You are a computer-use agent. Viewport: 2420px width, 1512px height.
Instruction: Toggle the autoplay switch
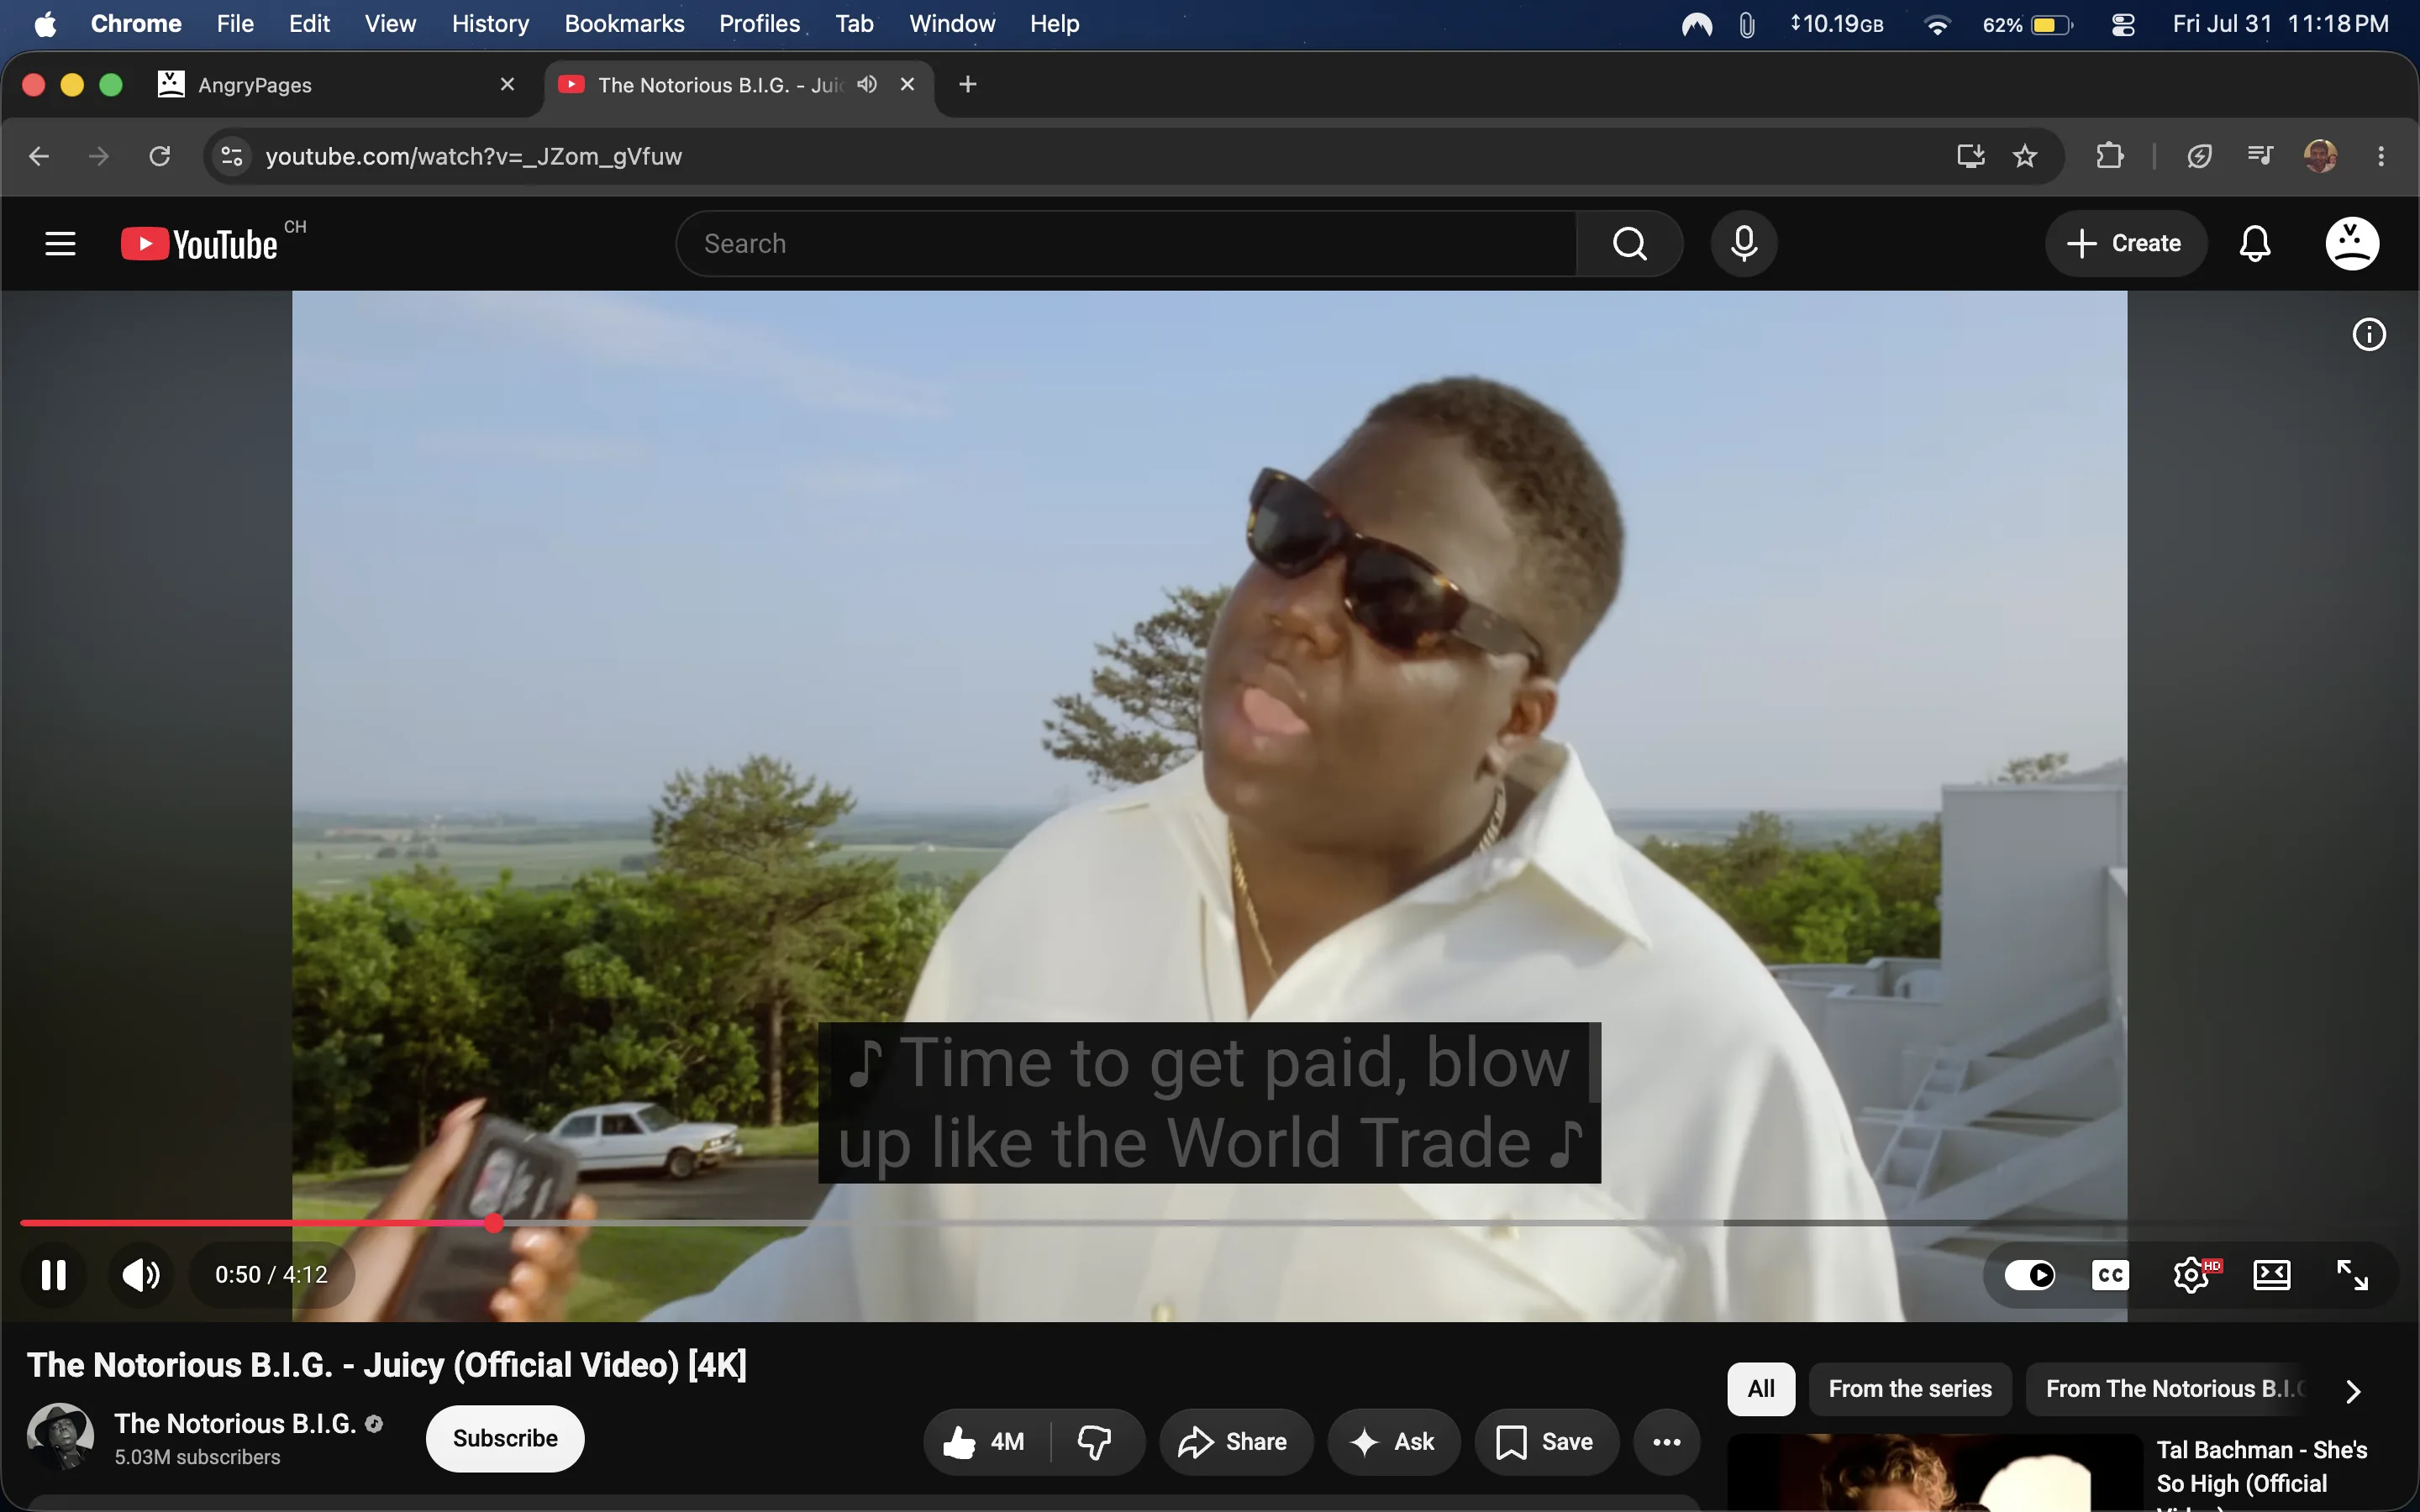2030,1274
